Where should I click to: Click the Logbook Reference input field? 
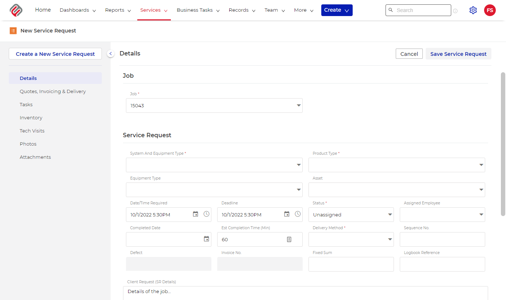pos(442,264)
